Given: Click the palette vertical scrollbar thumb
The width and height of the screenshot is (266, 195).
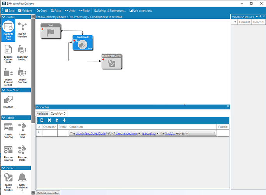Looking at the screenshot, I should (33, 71).
